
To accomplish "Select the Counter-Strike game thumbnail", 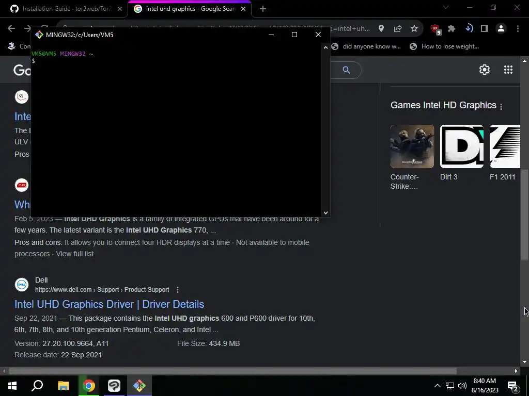I will [412, 146].
